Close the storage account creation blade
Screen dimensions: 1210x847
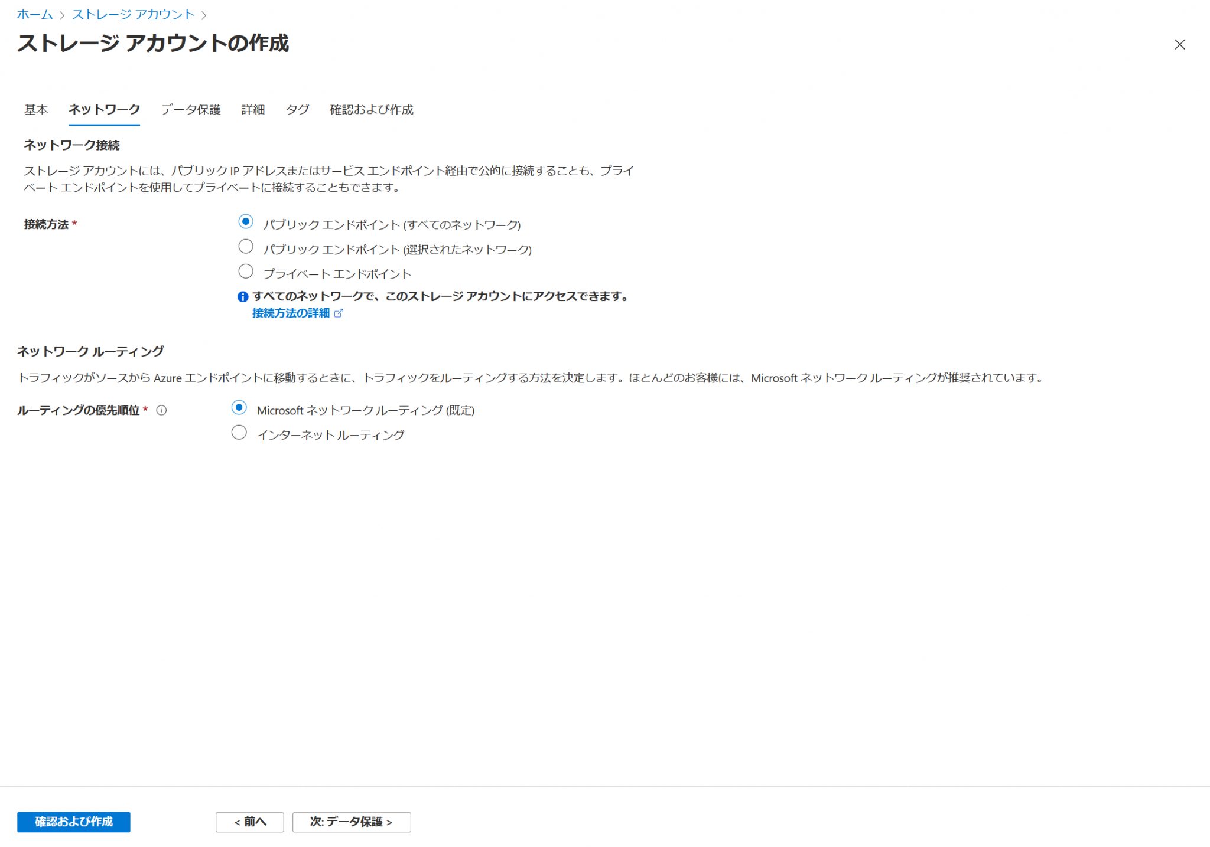pos(1179,45)
